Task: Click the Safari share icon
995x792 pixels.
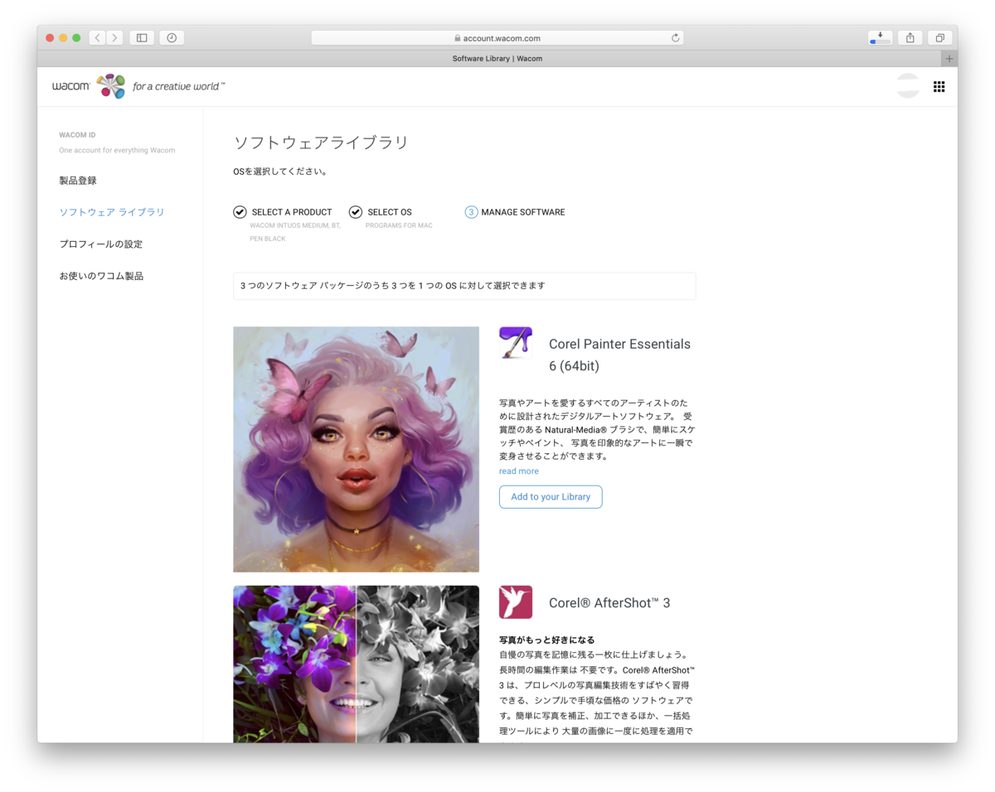Action: 910,37
